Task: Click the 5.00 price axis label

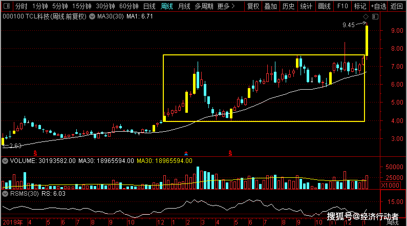Action: [397, 102]
